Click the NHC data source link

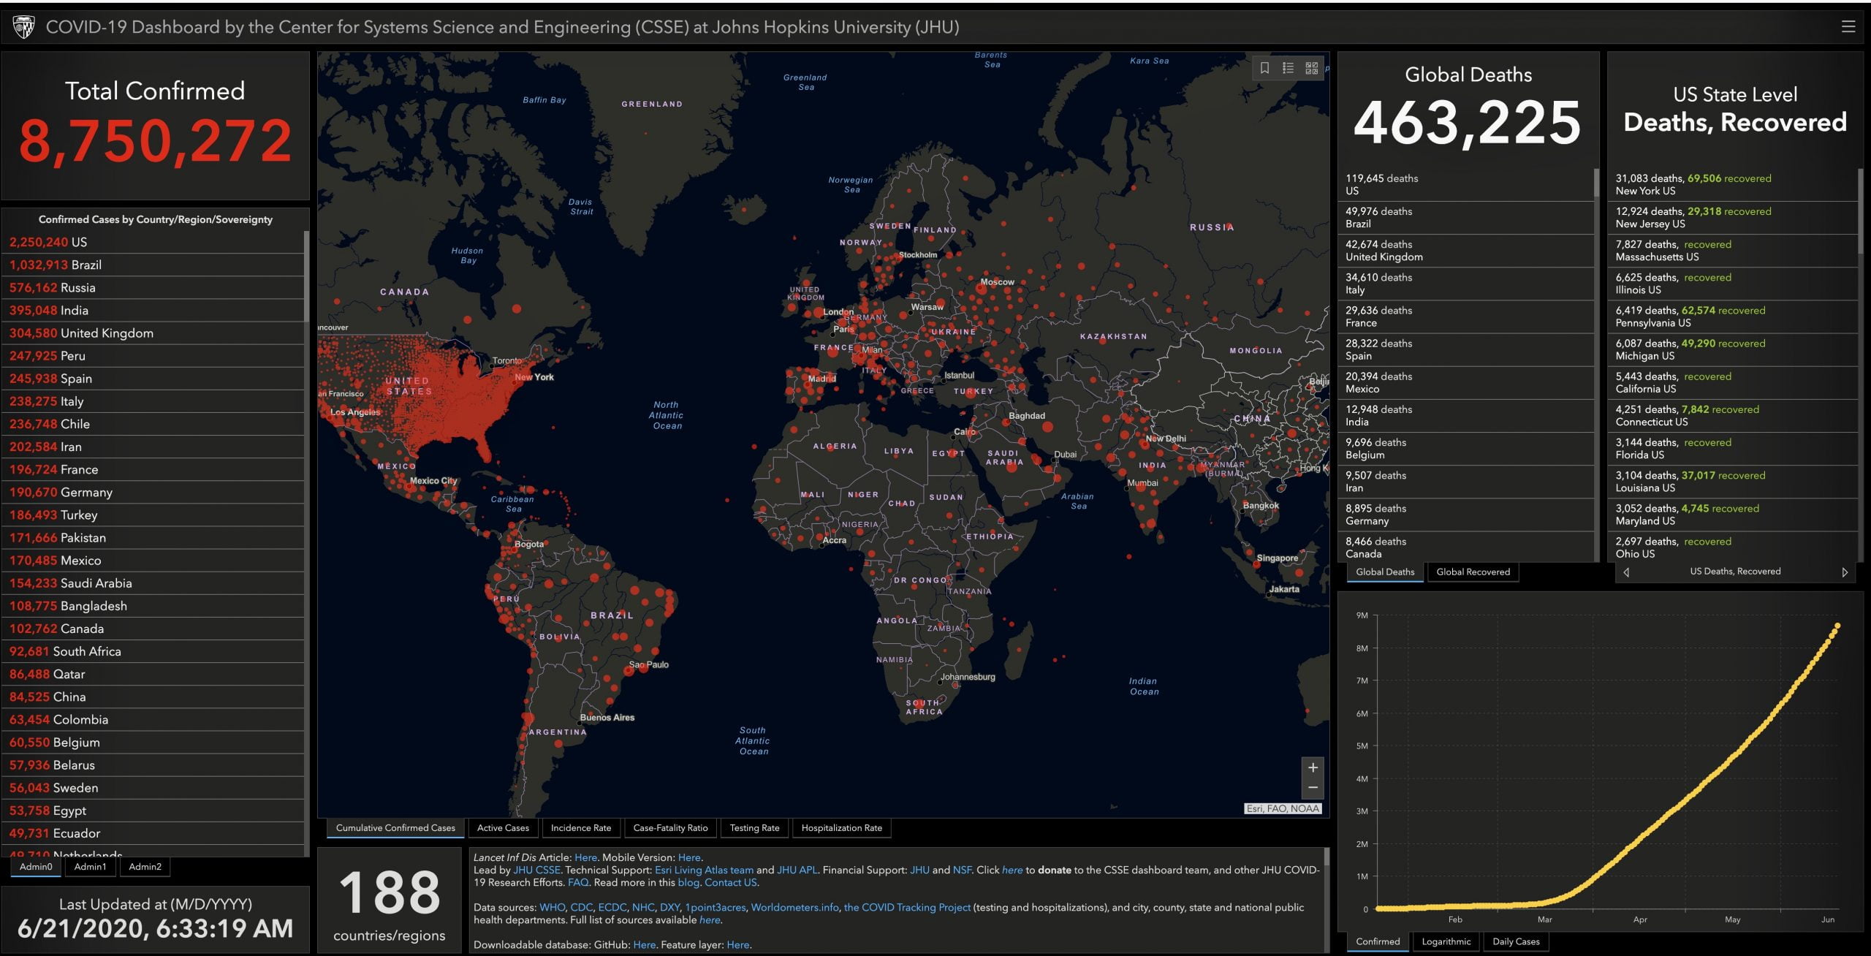pos(643,907)
